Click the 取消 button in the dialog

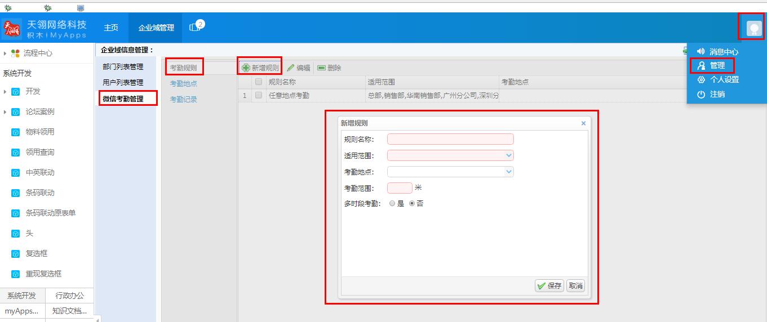[x=575, y=285]
